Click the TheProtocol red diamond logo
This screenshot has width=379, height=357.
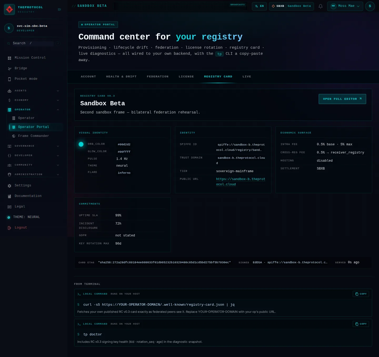pos(9,9)
